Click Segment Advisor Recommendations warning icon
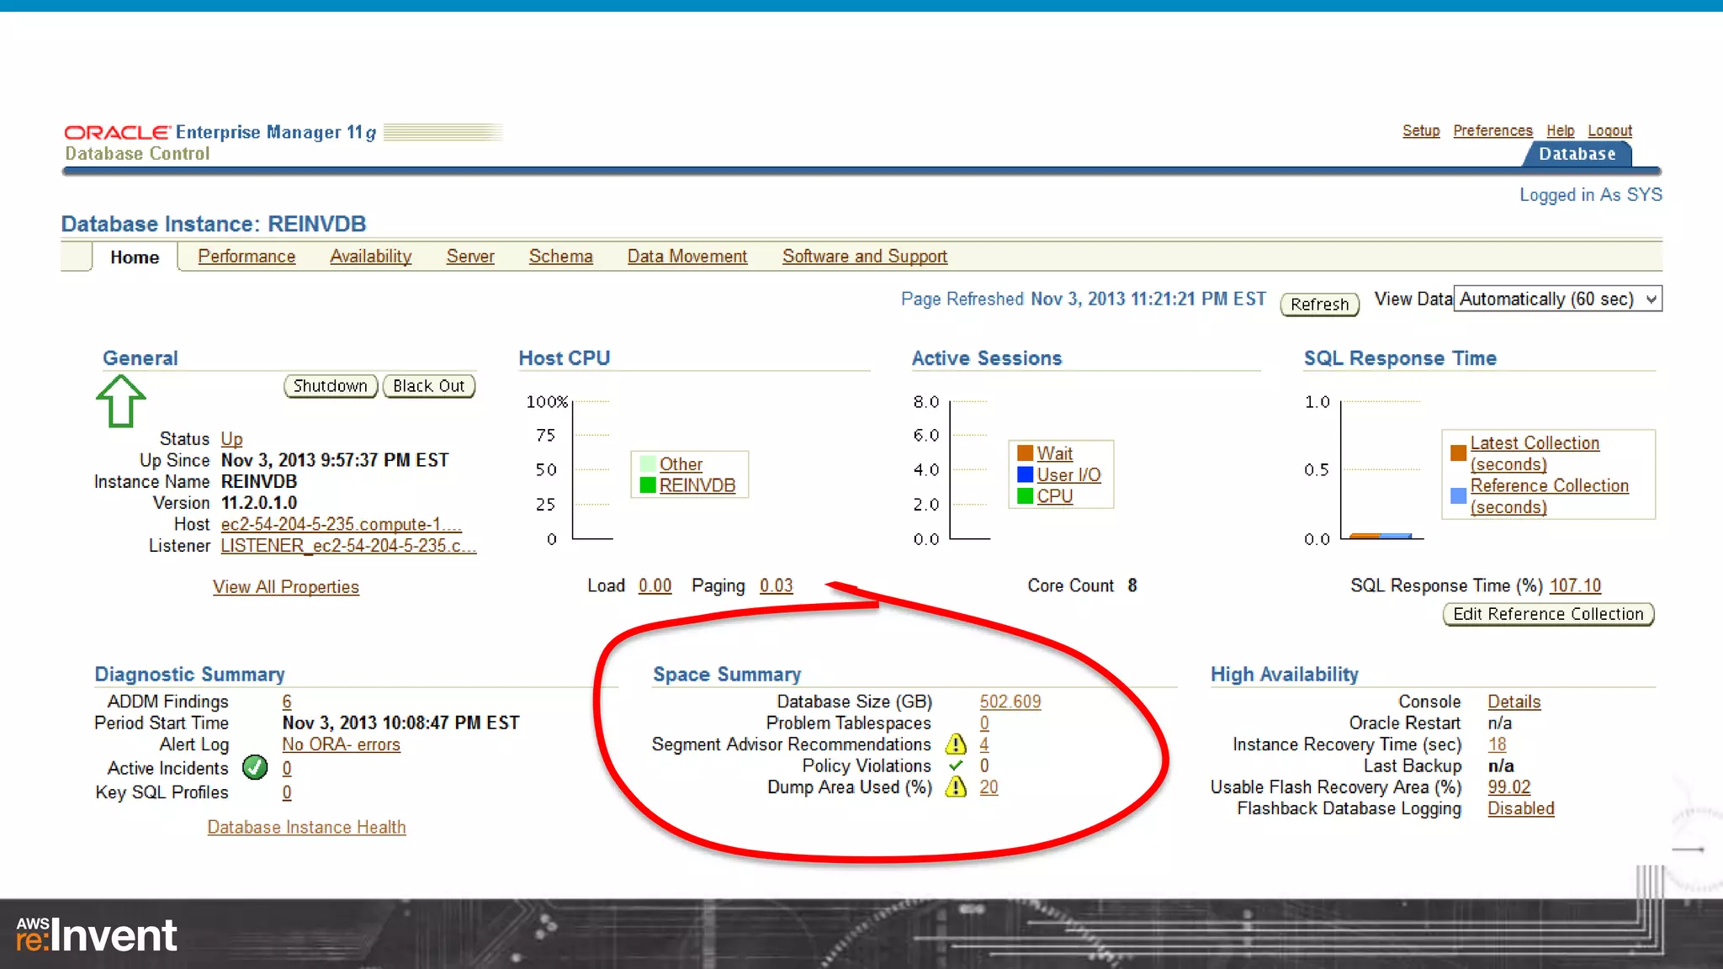 point(956,744)
